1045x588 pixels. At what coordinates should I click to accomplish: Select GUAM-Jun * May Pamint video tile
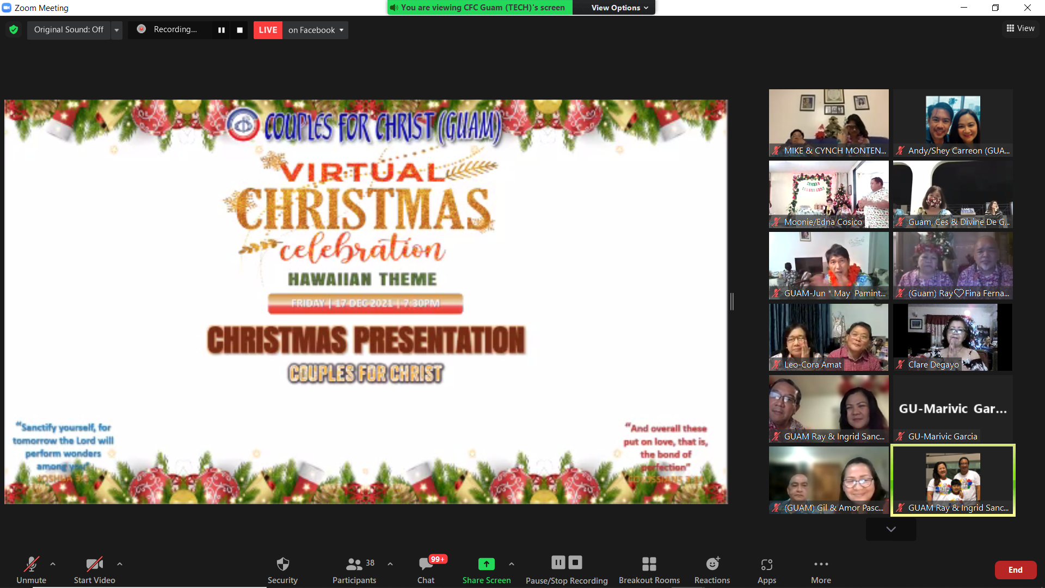828,266
